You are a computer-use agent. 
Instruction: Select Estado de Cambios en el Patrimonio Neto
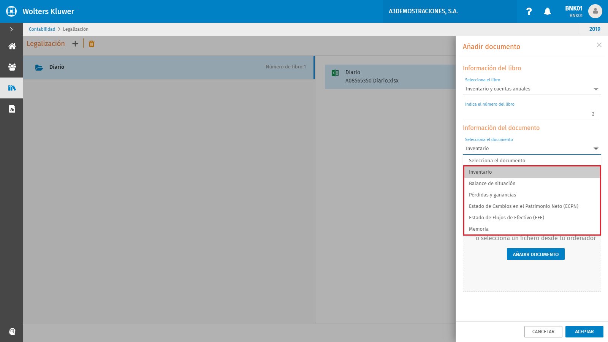pos(532,206)
